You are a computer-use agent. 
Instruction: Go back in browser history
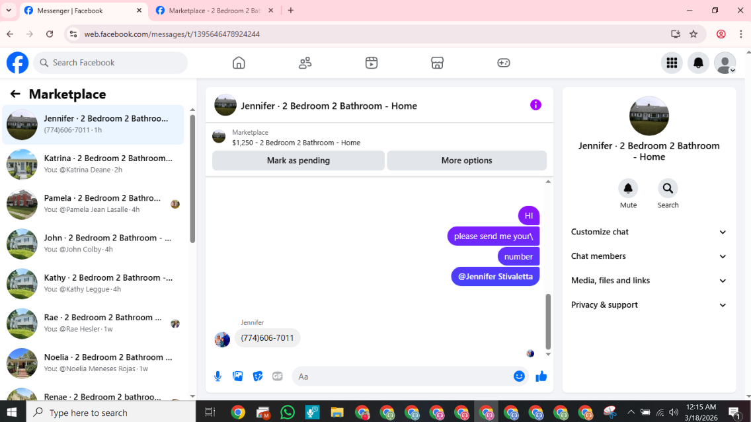10,34
